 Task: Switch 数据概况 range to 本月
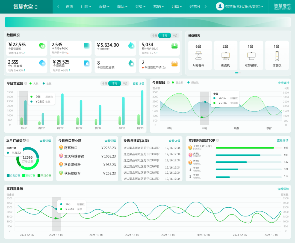[x=175, y=35]
